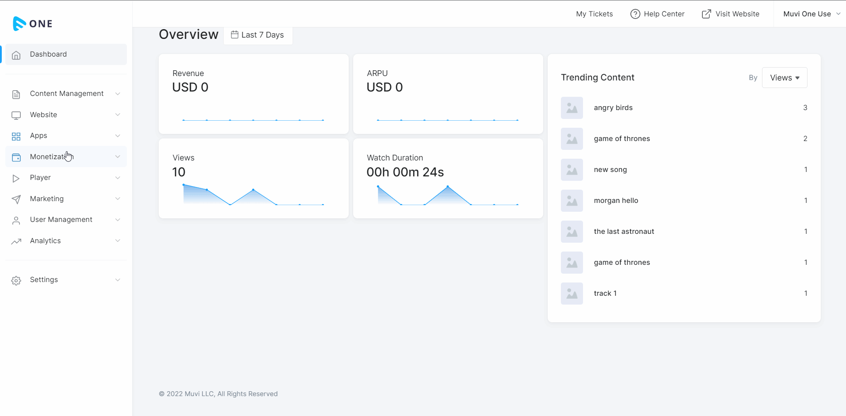Screen dimensions: 846x416
Task: Expand the Website section chevron
Action: pos(118,115)
